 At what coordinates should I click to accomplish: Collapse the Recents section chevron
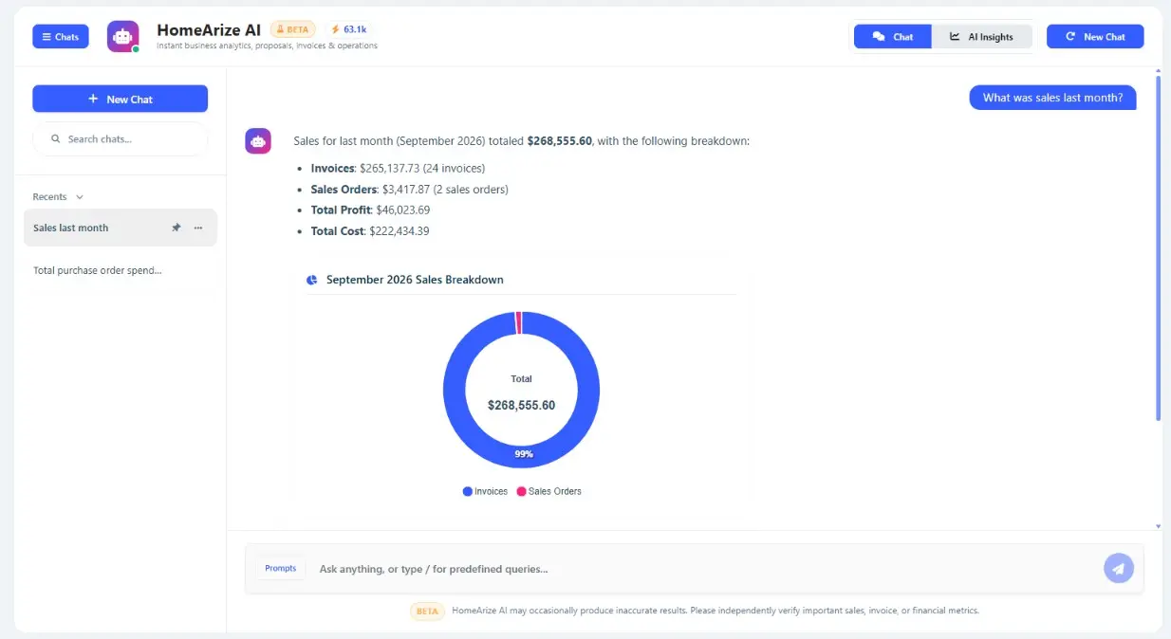pyautogui.click(x=80, y=197)
